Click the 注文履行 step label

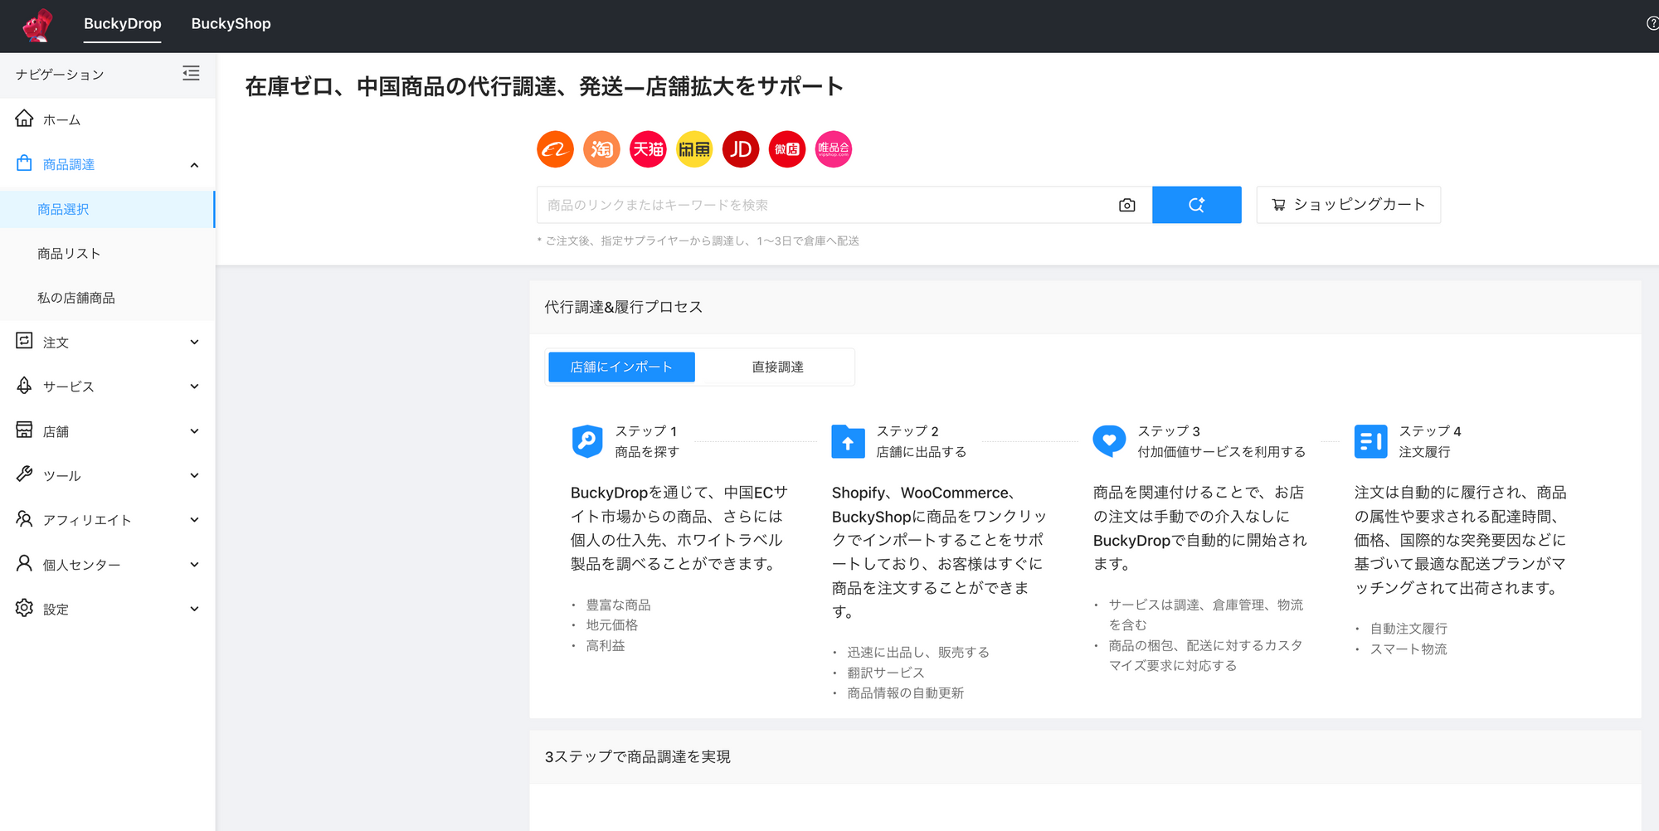click(1424, 452)
